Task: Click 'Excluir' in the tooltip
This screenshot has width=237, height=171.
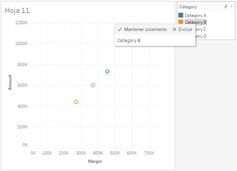Action: tap(182, 30)
